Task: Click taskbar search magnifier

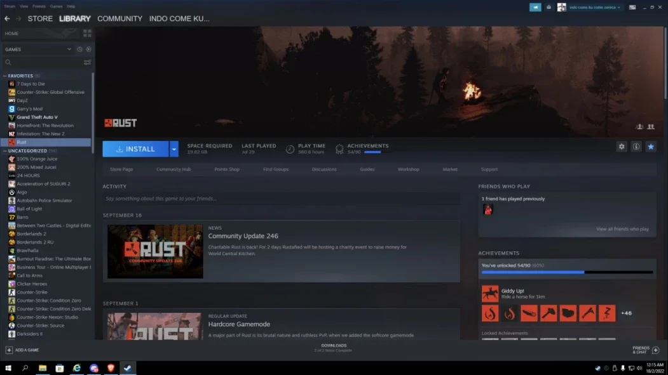Action: pos(25,368)
